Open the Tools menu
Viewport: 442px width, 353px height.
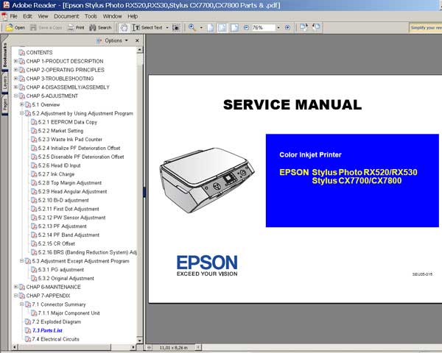click(91, 16)
